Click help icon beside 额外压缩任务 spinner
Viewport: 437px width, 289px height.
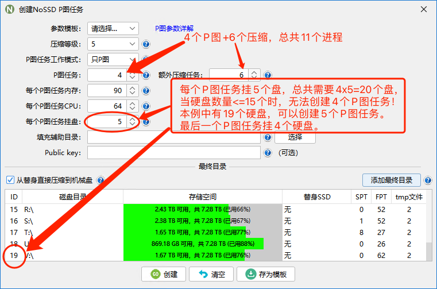point(268,75)
